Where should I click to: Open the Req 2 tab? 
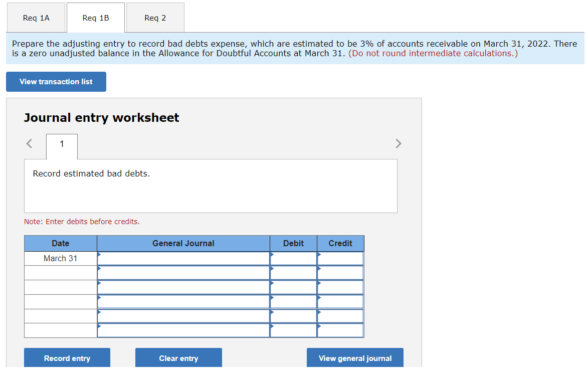tap(155, 18)
